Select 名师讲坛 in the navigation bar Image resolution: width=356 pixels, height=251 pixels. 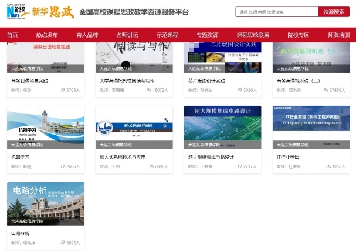coord(127,35)
